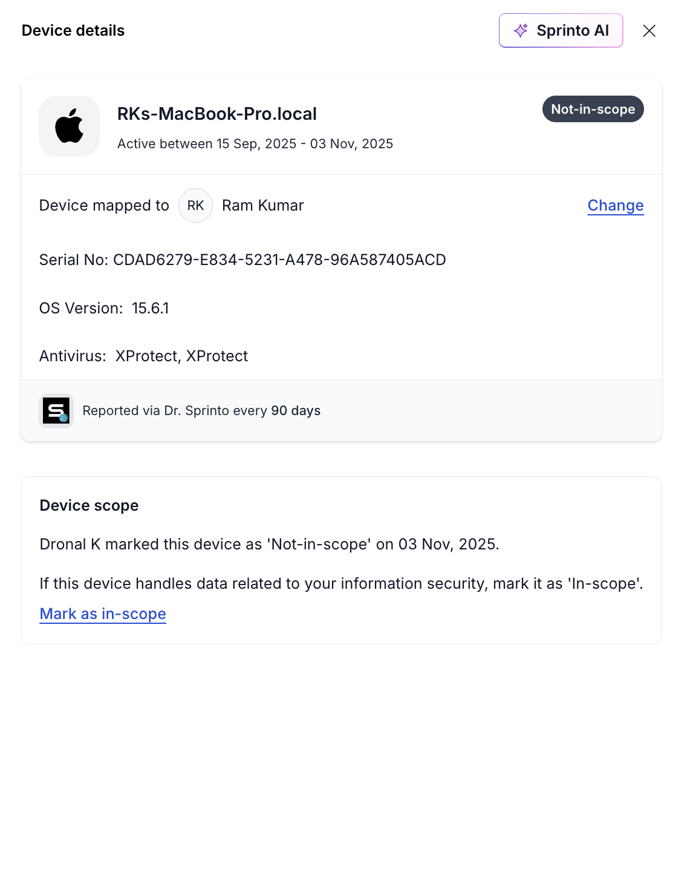Image resolution: width=693 pixels, height=881 pixels.
Task: Click the RKs-MacBook-Pro.local device name
Action: click(x=217, y=114)
